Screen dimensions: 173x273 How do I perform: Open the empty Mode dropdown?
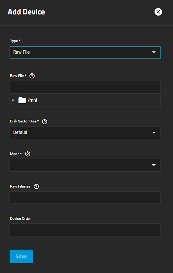(85, 165)
